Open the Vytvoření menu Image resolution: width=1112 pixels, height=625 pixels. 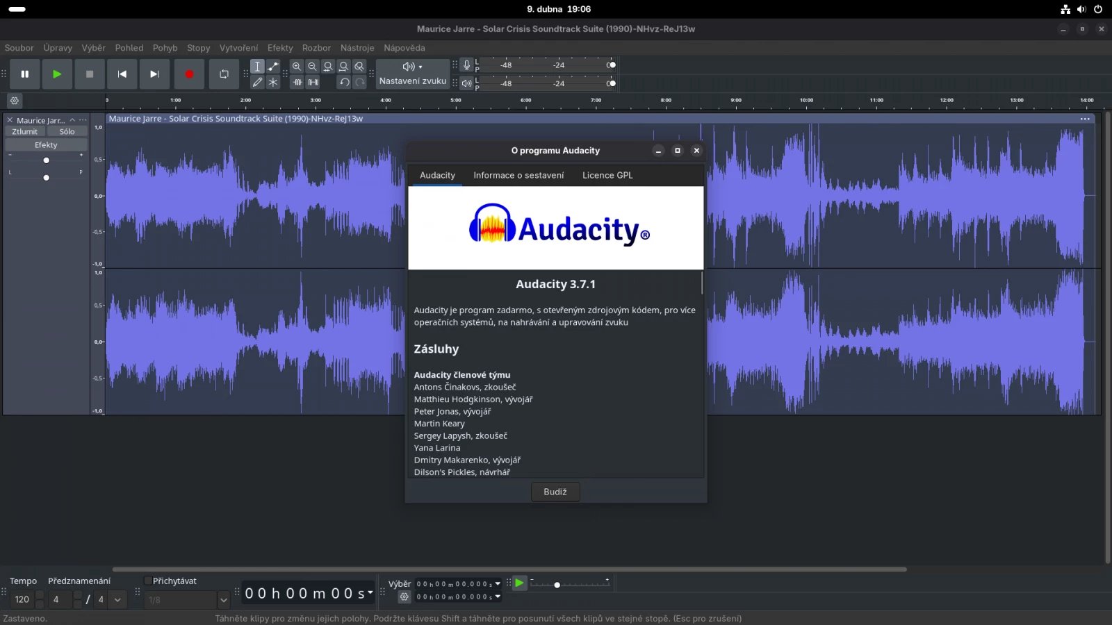(x=239, y=48)
